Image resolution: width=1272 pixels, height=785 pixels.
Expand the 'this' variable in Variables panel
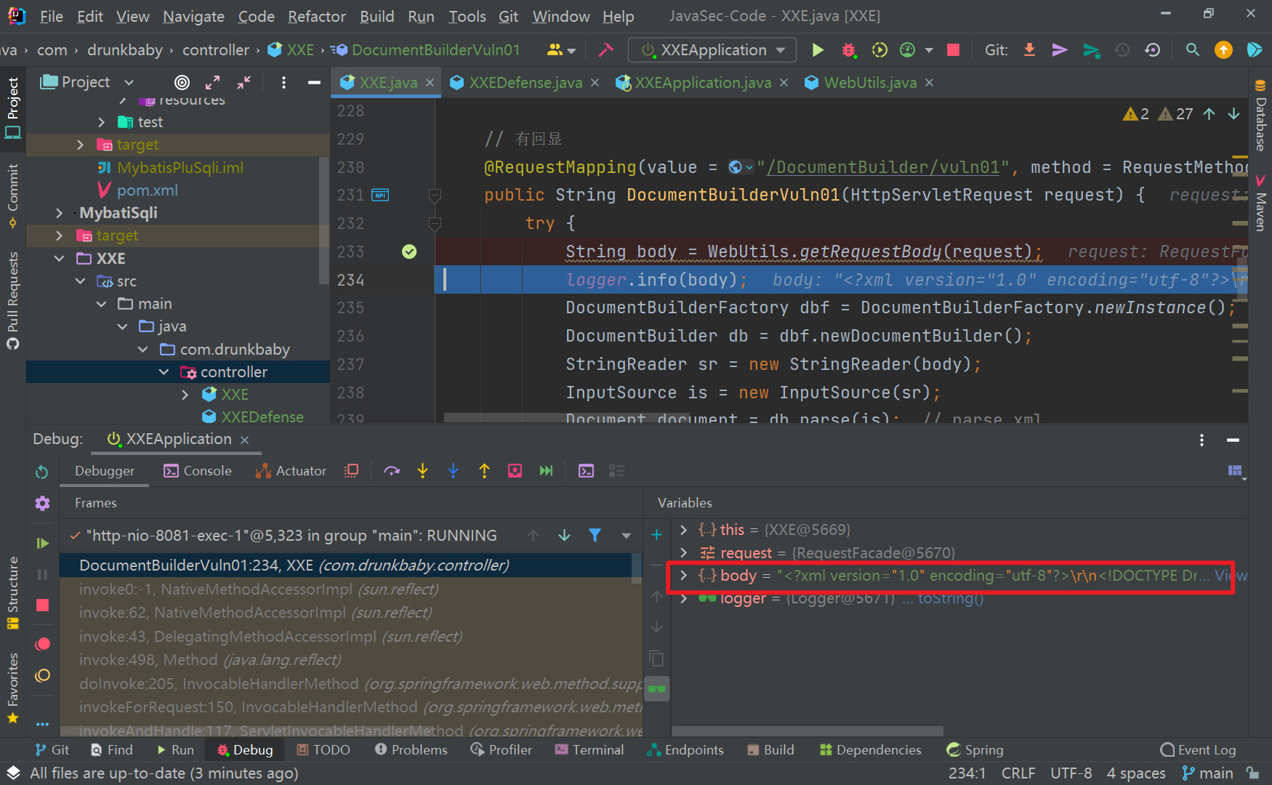pos(682,529)
